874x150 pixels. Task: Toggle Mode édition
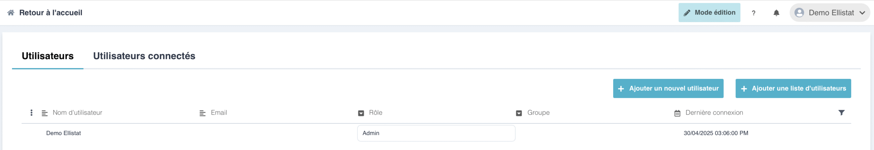point(709,13)
